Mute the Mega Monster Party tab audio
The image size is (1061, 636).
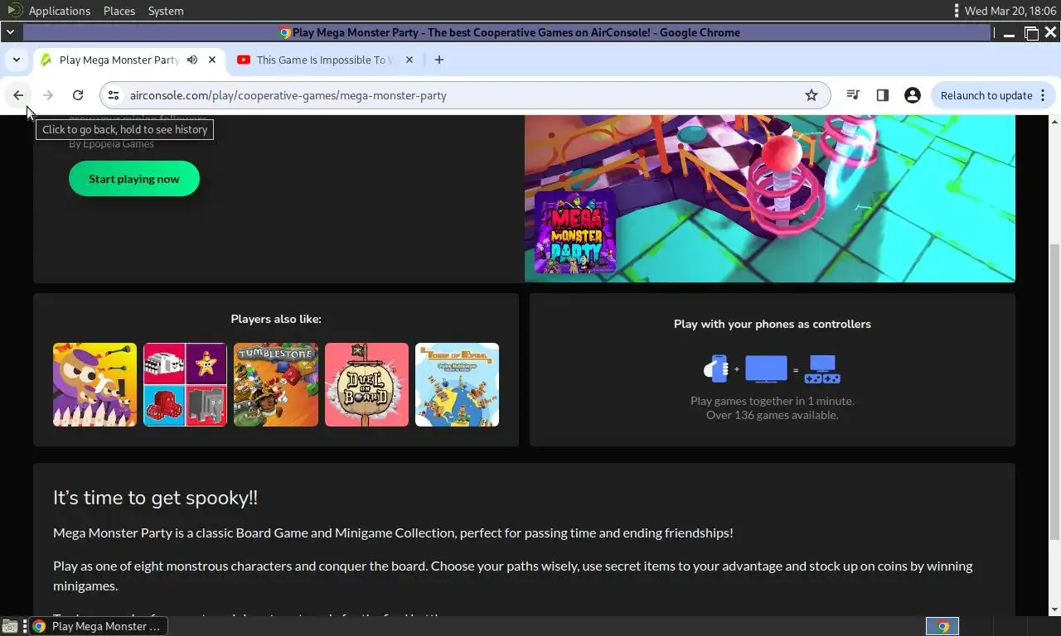(192, 60)
